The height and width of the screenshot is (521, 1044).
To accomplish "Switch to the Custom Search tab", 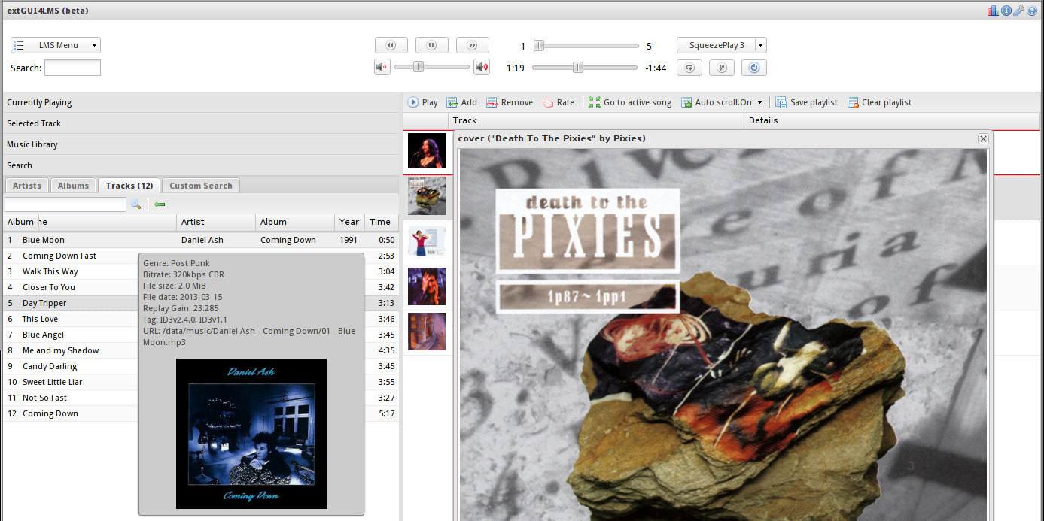I will 201,186.
